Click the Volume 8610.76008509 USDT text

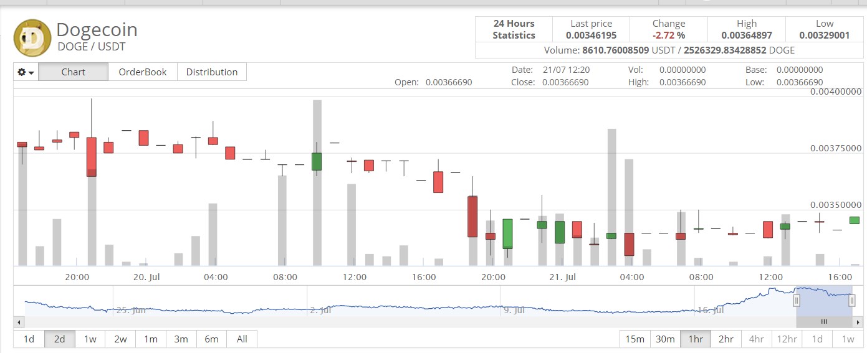pyautogui.click(x=610, y=50)
